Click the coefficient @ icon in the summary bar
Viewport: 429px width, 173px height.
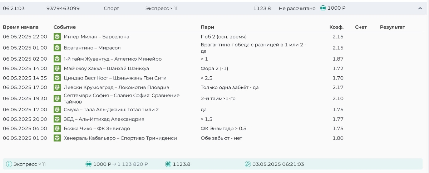coord(168,164)
